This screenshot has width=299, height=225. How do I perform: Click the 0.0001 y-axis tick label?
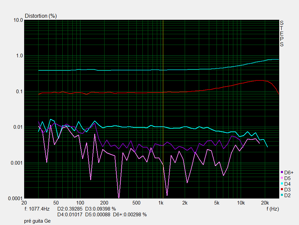[15, 199]
